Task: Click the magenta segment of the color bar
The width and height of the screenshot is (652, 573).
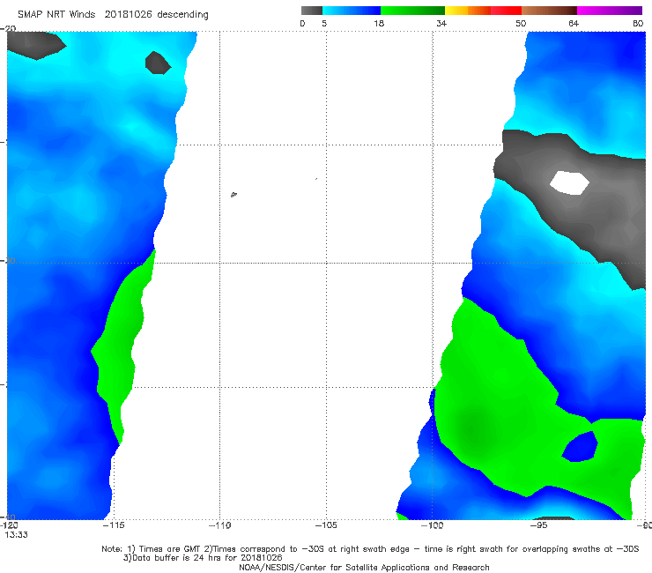Action: [609, 11]
